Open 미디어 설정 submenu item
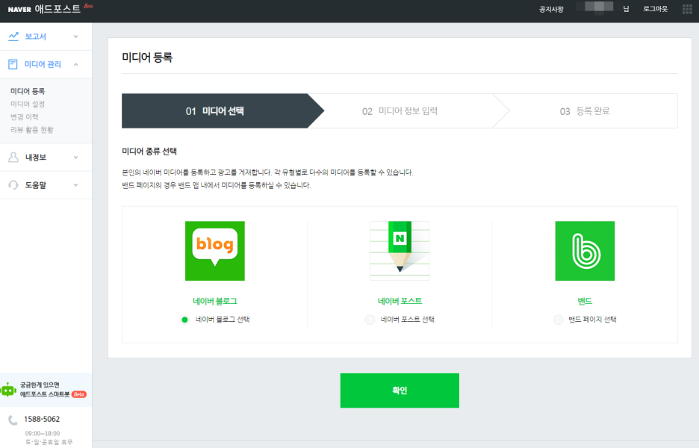699x448 pixels. 28,104
